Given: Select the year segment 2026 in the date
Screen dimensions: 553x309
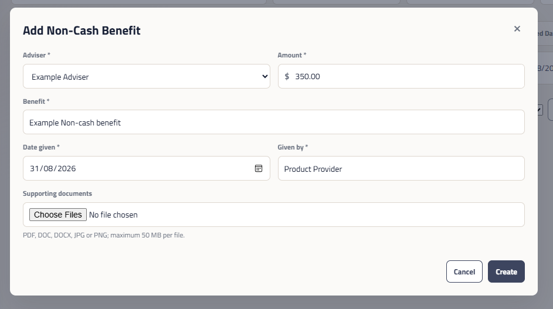Looking at the screenshot, I should [67, 169].
